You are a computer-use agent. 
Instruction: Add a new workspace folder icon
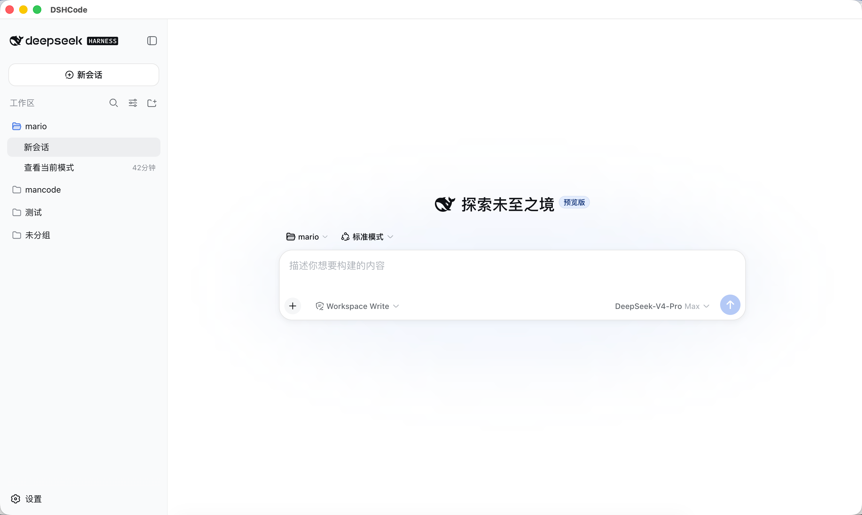coord(152,103)
